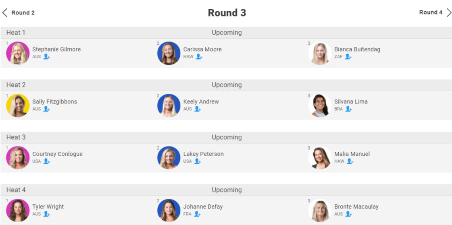The width and height of the screenshot is (452, 225).
Task: Follow Carissa Moore using the add-person icon
Action: point(199,57)
